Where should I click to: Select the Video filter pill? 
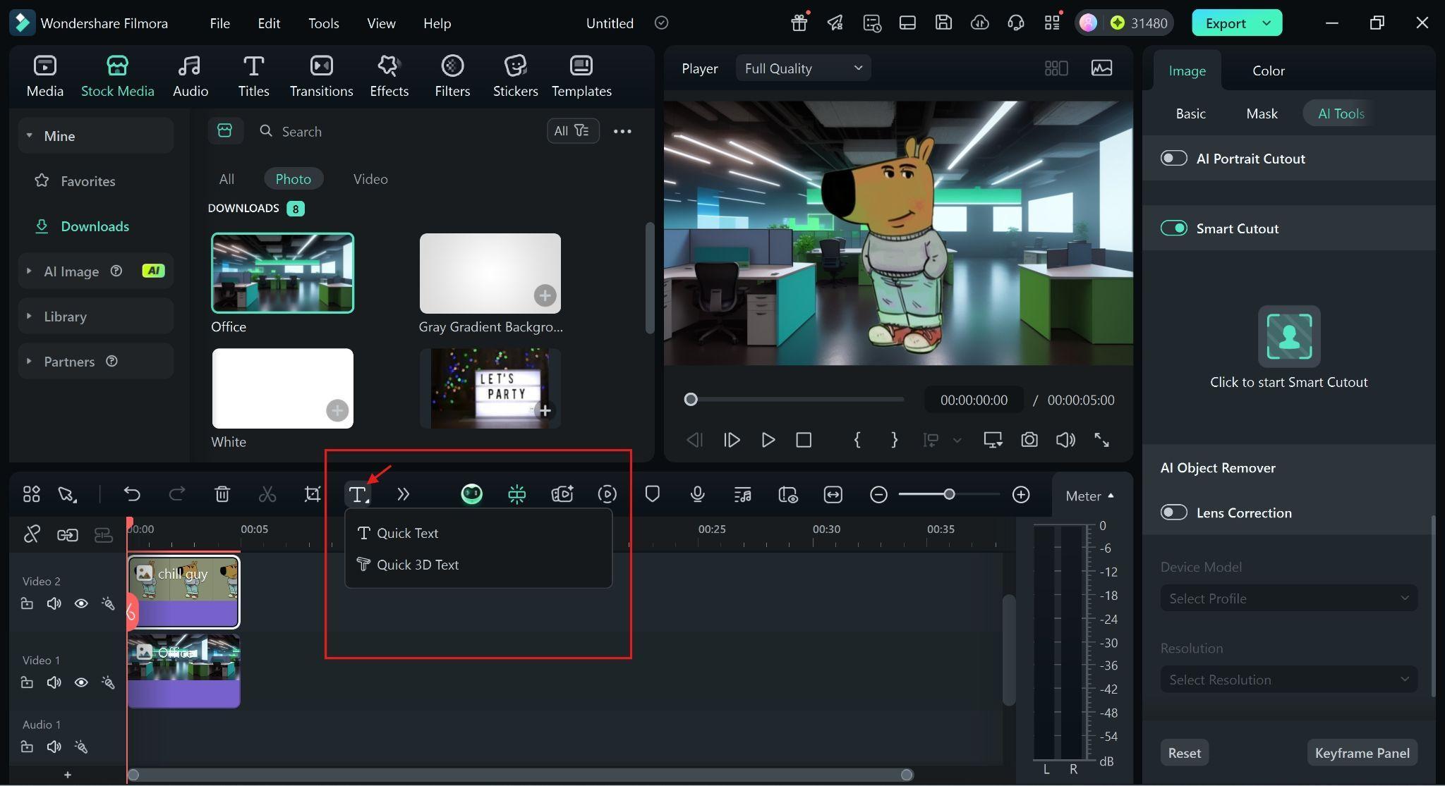coord(370,179)
